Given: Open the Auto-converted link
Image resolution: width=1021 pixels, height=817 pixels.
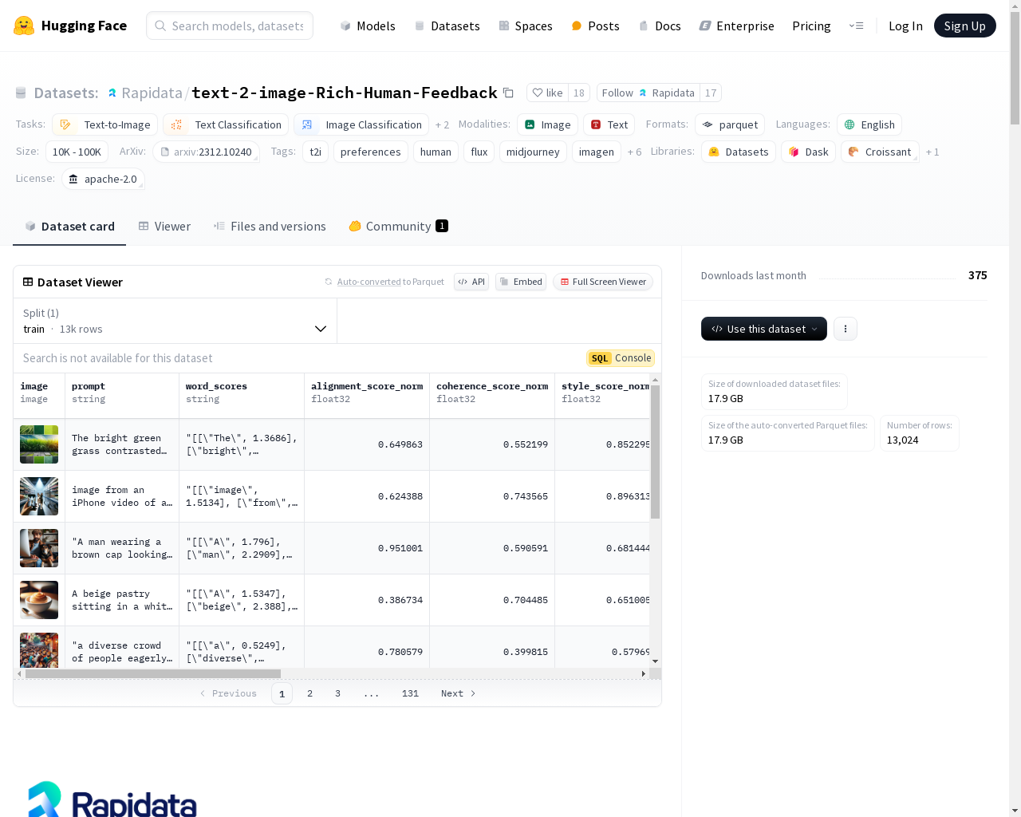Looking at the screenshot, I should 369,282.
